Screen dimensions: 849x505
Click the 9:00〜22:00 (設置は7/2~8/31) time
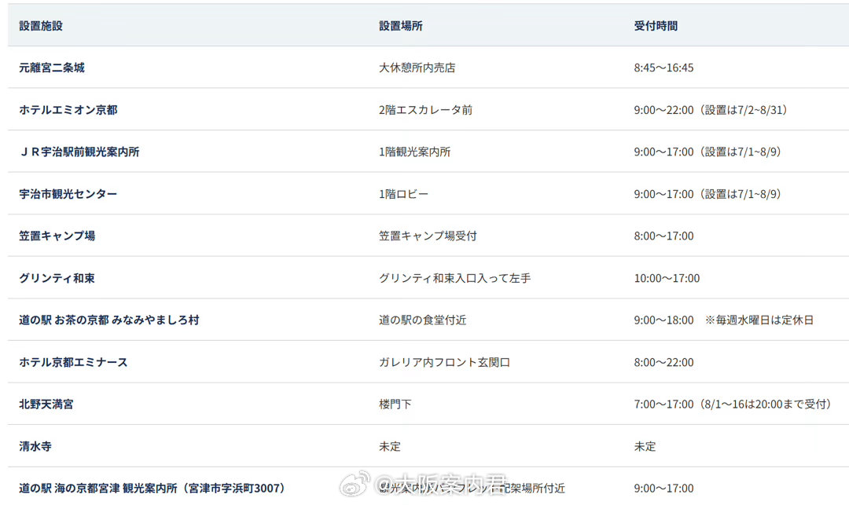coord(711,110)
